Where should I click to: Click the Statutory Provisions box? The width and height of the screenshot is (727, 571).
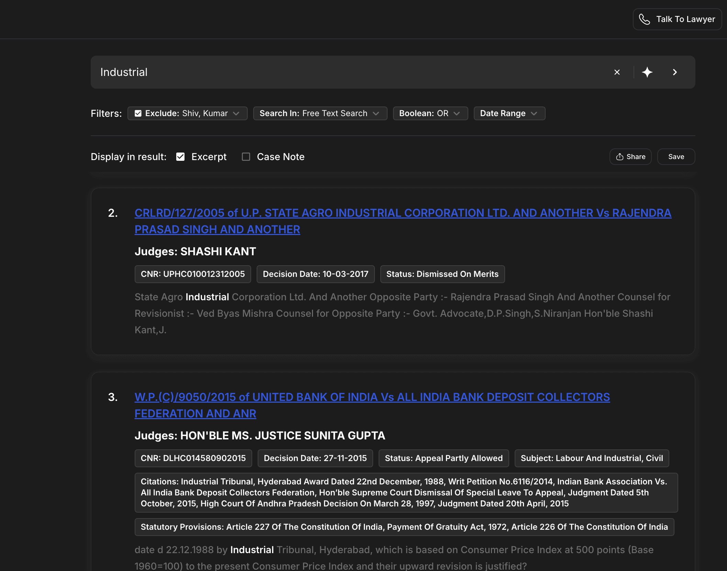pos(404,527)
